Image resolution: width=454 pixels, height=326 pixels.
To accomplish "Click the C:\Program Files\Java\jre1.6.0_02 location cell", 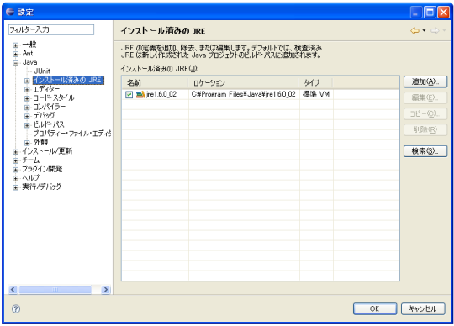I will pyautogui.click(x=244, y=95).
